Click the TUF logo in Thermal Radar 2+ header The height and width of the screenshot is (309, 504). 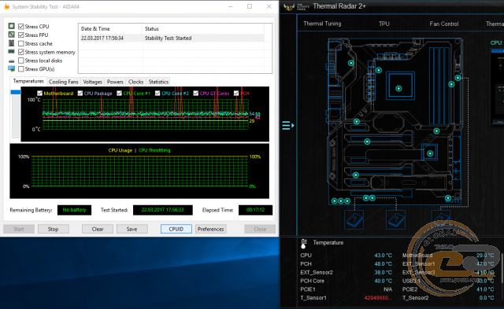point(289,7)
